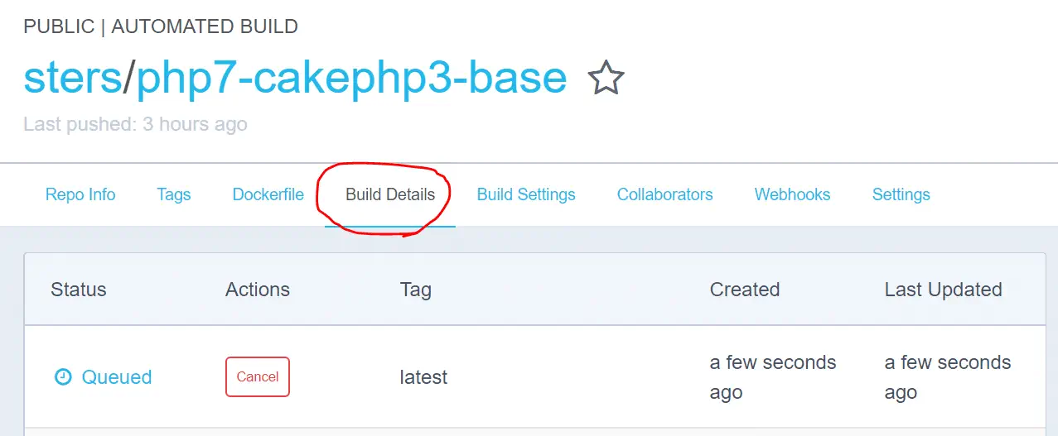Screen dimensions: 1058x436
Task: Click the Tag column header
Action: point(416,290)
